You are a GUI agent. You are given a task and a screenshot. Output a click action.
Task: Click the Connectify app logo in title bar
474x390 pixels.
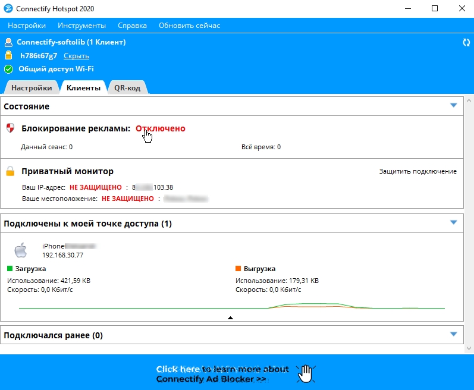8,8
